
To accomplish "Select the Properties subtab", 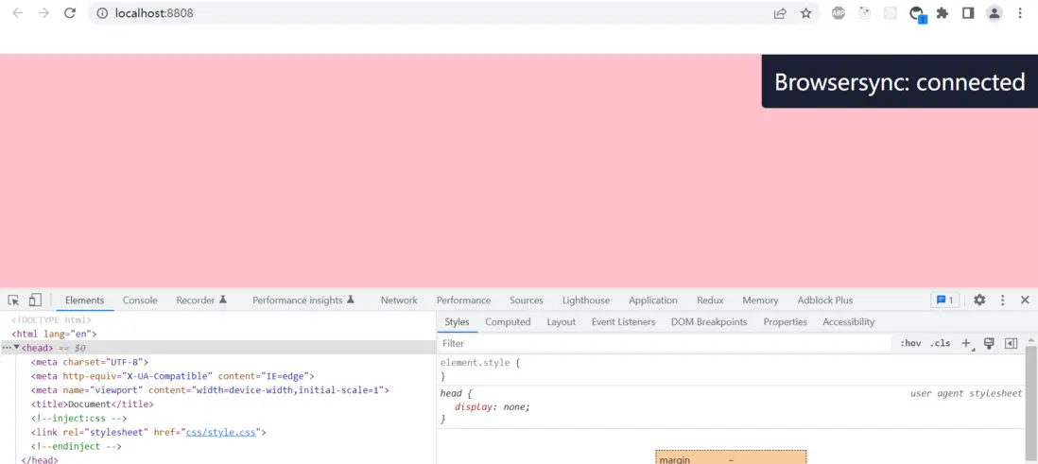I will pyautogui.click(x=786, y=321).
